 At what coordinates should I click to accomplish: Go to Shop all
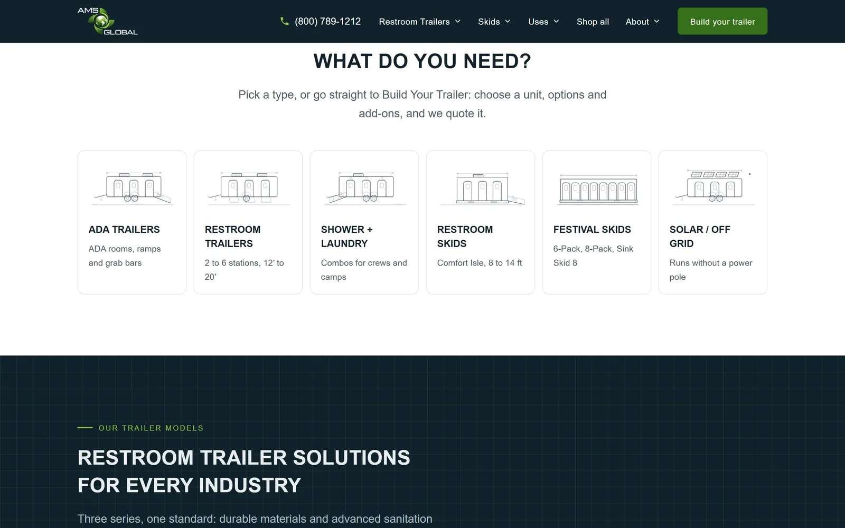(593, 22)
